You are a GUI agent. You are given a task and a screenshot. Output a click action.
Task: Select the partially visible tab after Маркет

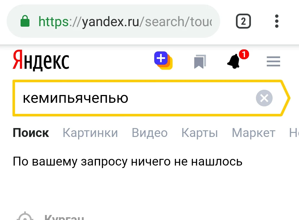[294, 133]
